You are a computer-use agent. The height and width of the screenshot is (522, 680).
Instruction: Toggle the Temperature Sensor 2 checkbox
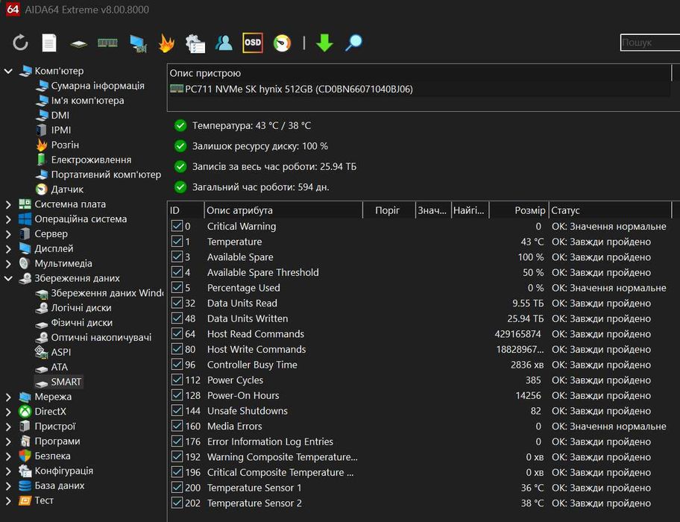[x=177, y=503]
